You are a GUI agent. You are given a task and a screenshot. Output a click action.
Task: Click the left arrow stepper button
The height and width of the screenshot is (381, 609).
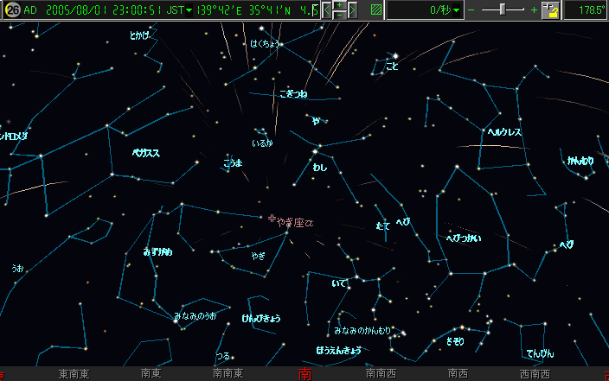(327, 10)
